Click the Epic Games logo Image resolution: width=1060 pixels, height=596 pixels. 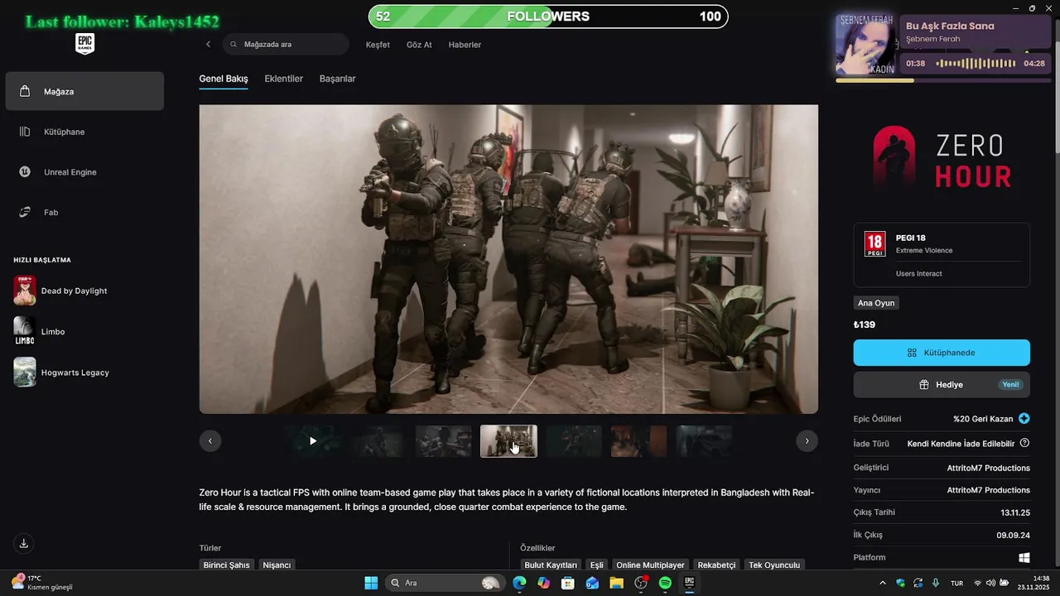[84, 45]
